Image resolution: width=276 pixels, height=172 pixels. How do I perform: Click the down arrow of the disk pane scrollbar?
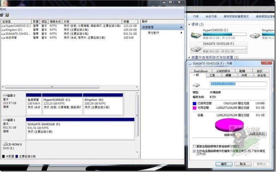137,152
